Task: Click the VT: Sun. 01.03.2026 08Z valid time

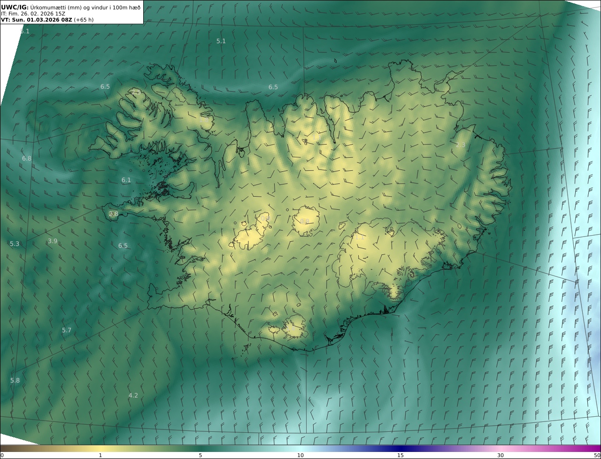Action: tap(36, 20)
